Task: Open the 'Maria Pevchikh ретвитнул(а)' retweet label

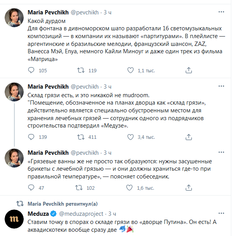Action: [x=62, y=204]
